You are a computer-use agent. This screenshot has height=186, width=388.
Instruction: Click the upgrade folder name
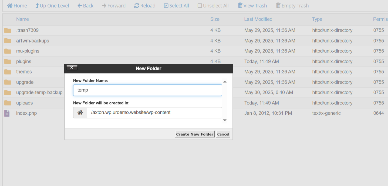25,82
